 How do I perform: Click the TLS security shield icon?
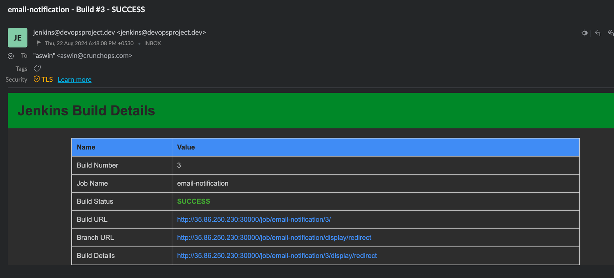click(36, 79)
